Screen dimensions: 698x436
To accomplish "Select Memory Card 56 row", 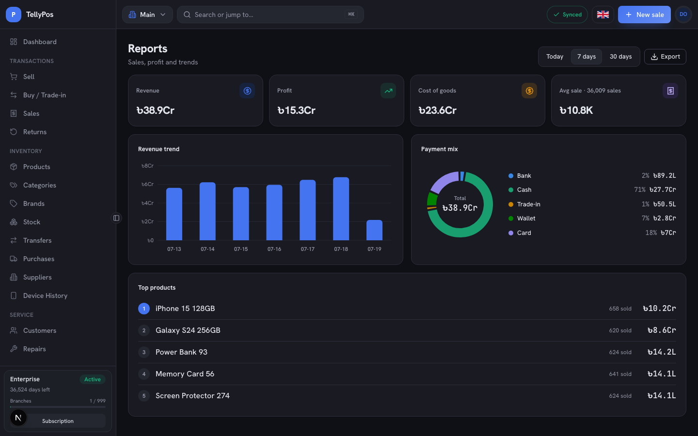I will 407,374.
